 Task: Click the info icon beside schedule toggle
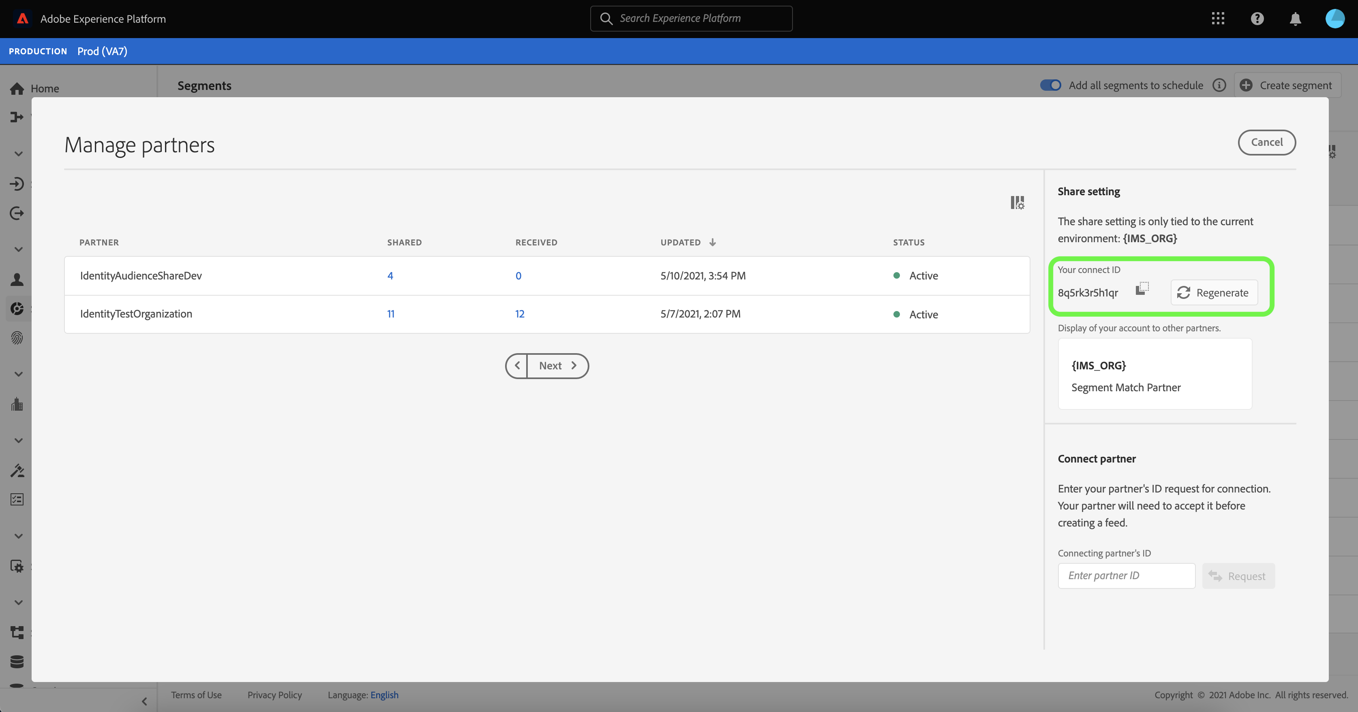[1219, 85]
